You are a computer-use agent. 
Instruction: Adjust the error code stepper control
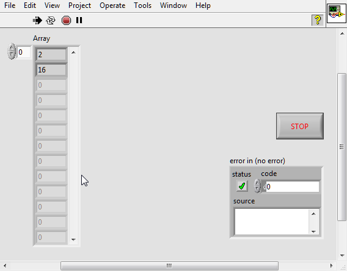pos(257,186)
